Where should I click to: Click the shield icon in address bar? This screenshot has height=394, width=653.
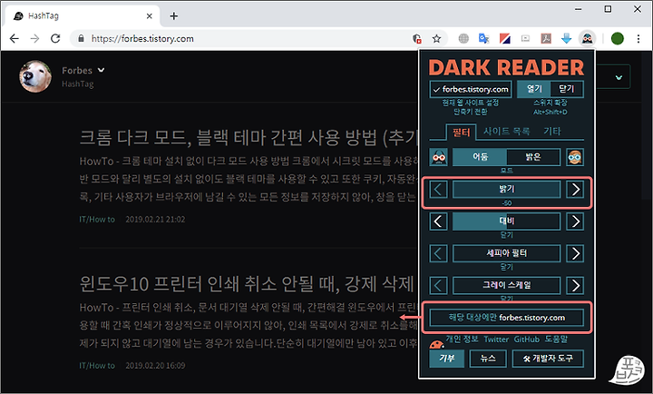coord(416,39)
